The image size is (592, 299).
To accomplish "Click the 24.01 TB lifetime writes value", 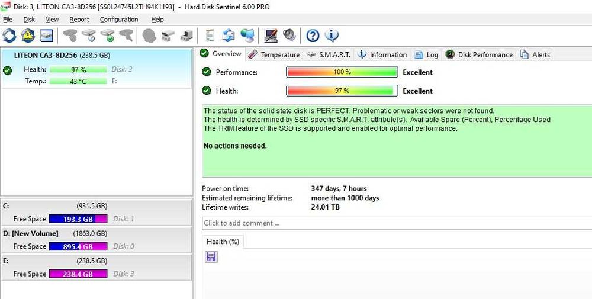I will point(325,207).
